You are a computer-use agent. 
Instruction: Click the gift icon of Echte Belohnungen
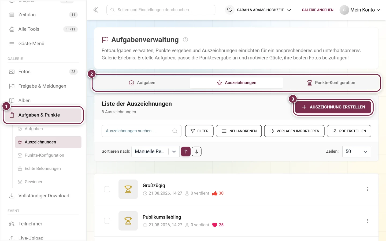click(20, 169)
